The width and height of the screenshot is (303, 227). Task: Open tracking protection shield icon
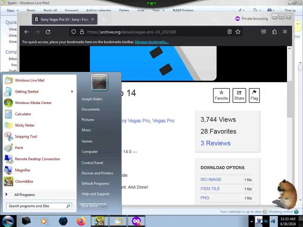(74, 32)
